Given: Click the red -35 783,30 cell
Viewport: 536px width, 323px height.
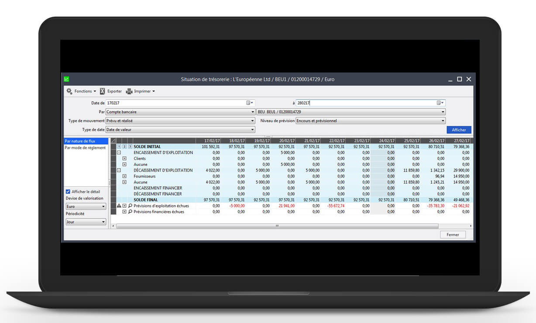Looking at the screenshot, I should tap(435, 206).
